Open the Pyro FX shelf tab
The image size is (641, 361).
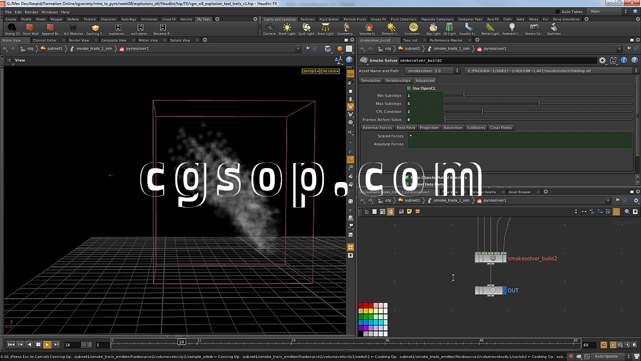(x=492, y=19)
